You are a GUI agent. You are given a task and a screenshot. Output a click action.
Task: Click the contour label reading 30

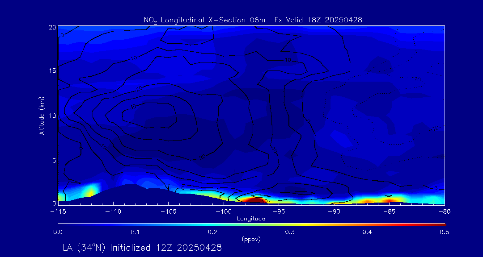[133, 108]
